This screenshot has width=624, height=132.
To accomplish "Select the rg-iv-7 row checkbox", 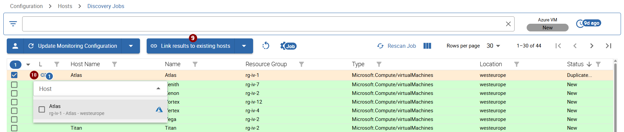I will [14, 85].
